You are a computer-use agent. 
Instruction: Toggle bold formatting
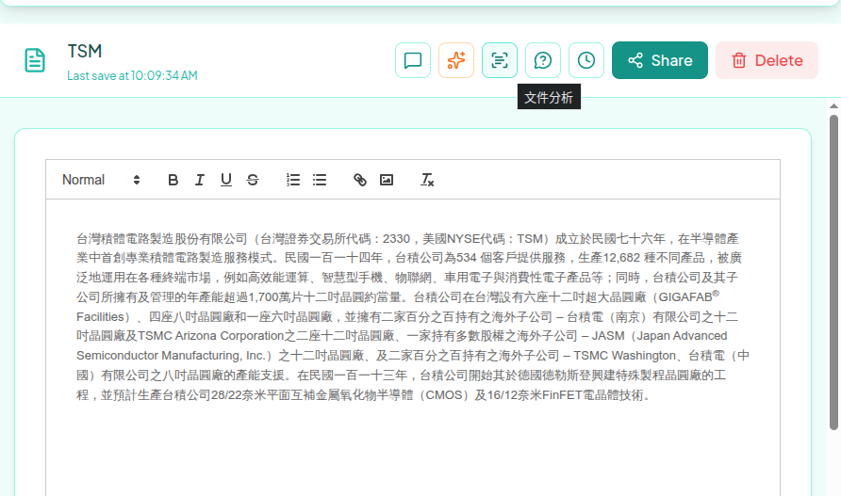173,180
